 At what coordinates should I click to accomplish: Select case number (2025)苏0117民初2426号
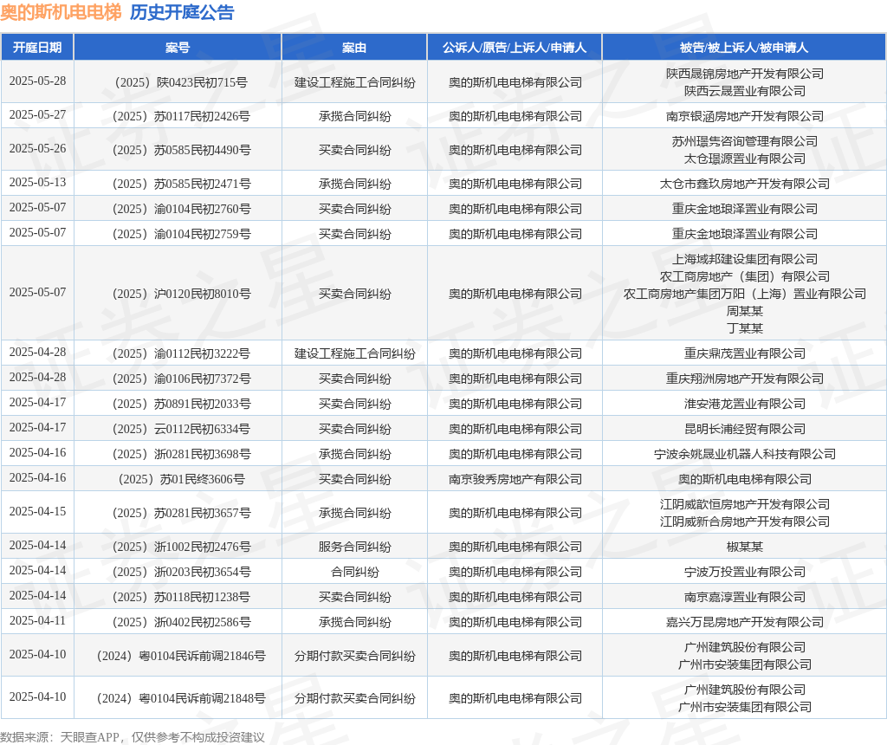181,117
